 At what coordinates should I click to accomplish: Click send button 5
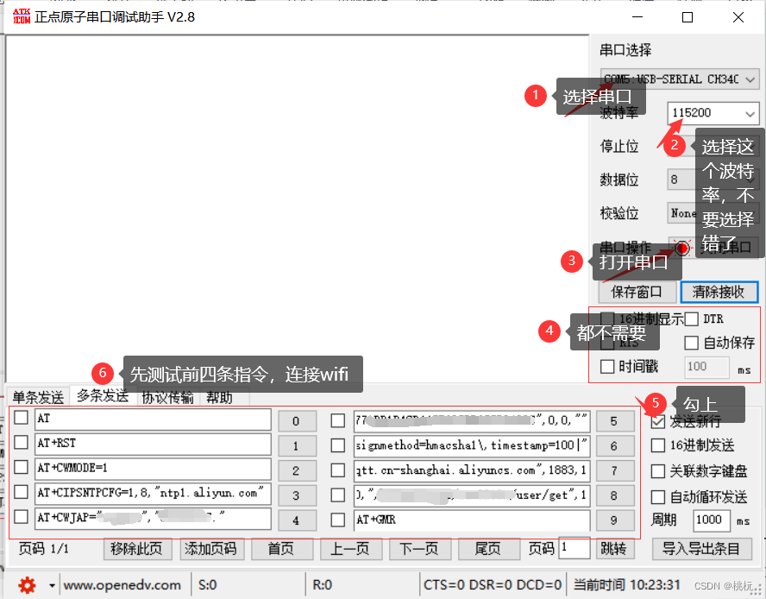pos(615,421)
